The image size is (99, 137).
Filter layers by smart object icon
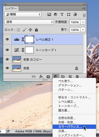[x=75, y=14]
